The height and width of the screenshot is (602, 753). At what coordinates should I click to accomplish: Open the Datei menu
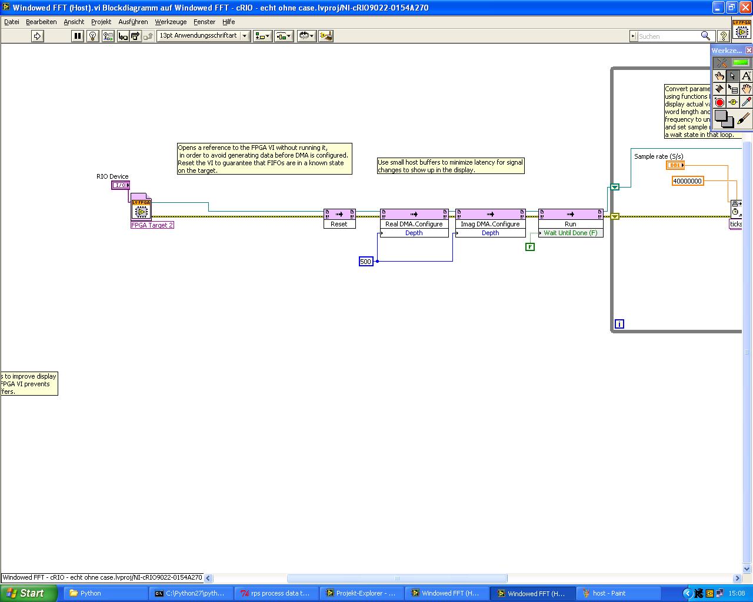[12, 22]
